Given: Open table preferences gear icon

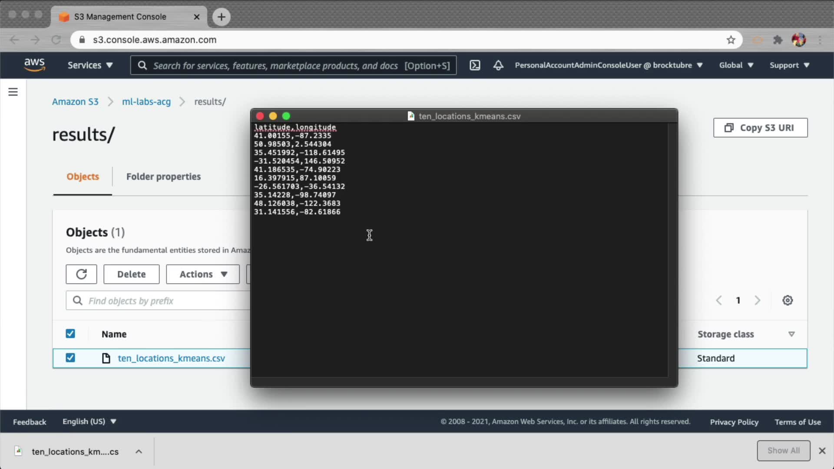Looking at the screenshot, I should pyautogui.click(x=788, y=301).
